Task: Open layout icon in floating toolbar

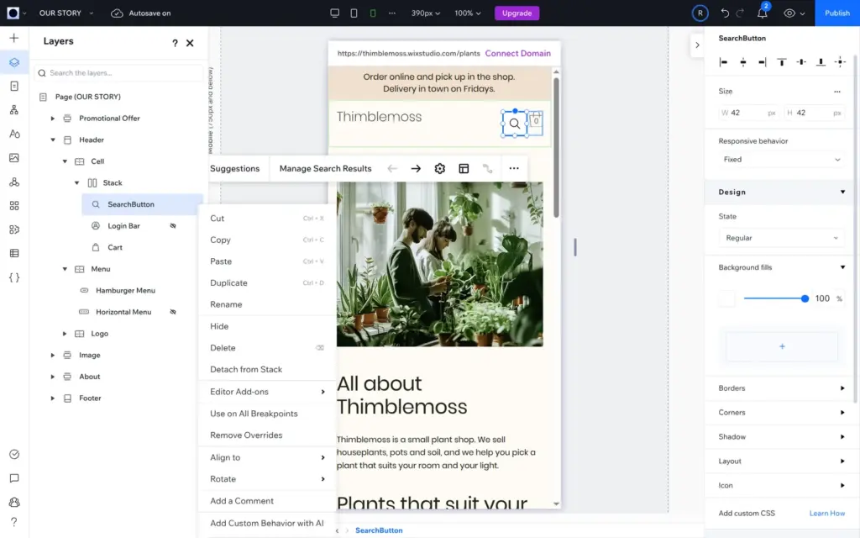Action: click(464, 168)
